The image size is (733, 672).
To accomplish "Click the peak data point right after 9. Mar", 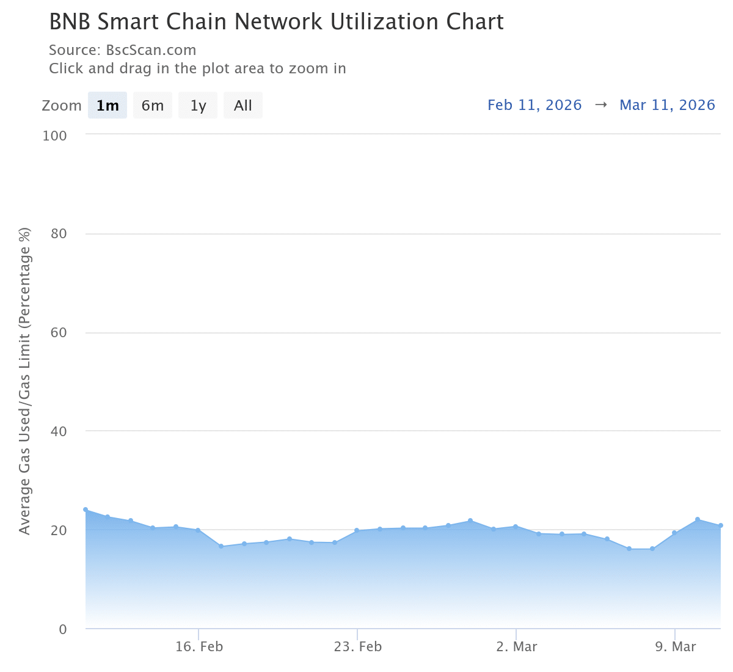I will click(698, 519).
